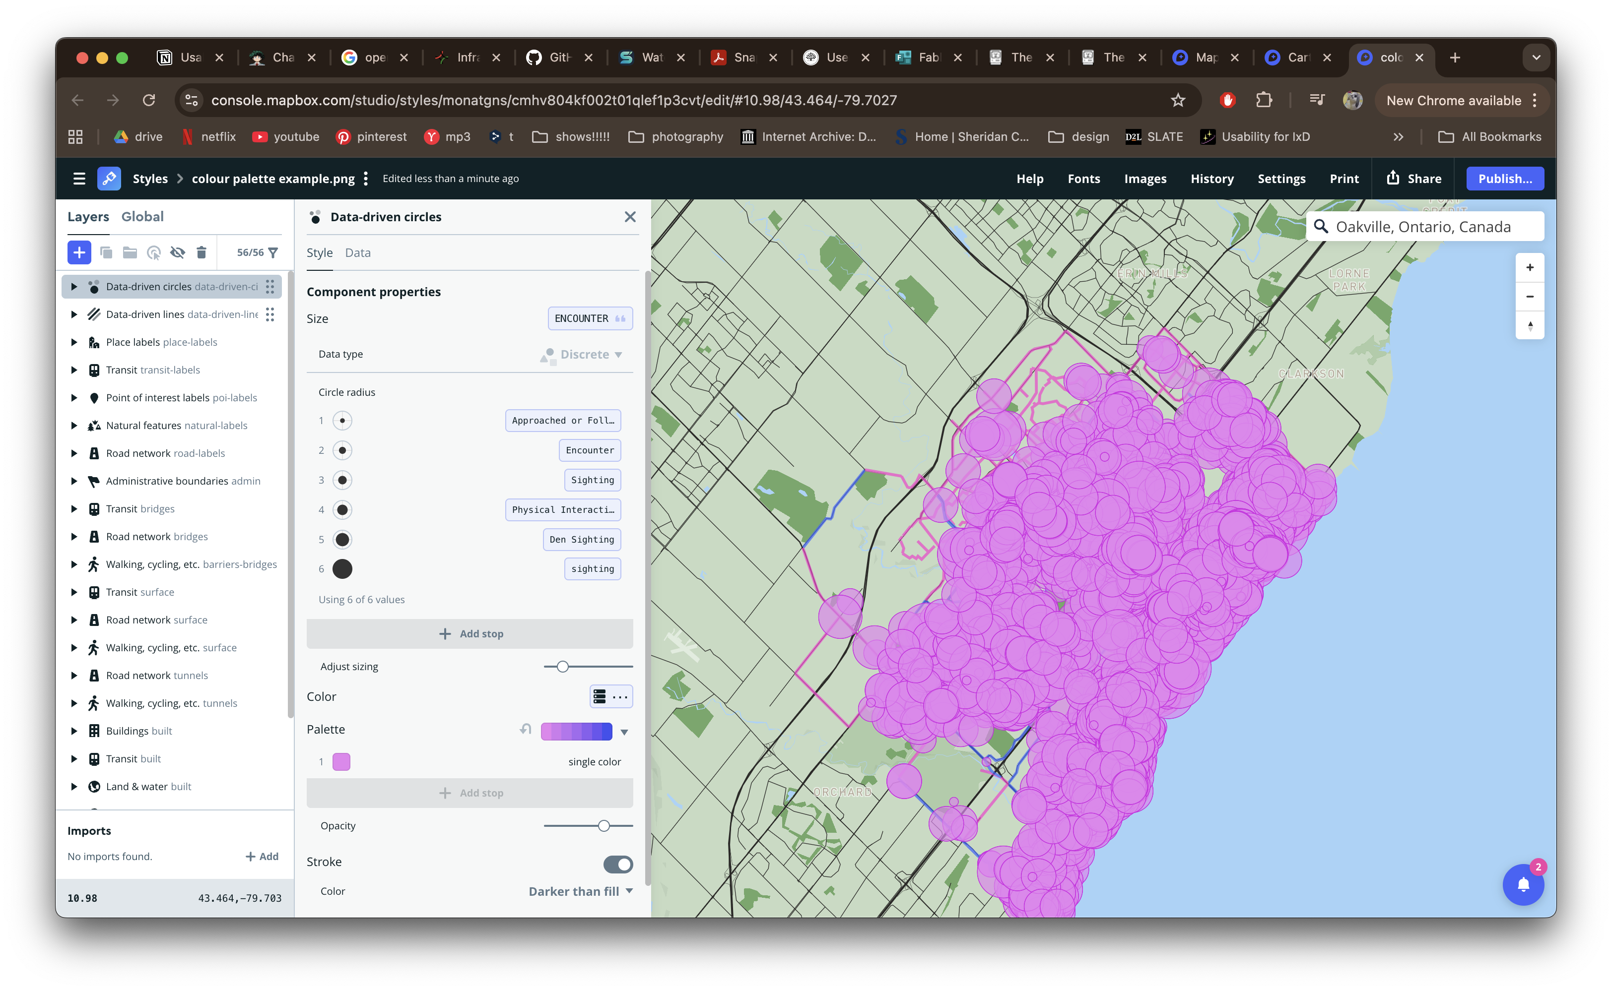Open the layer filter icon beside 56/56
The width and height of the screenshot is (1612, 991).
point(274,252)
